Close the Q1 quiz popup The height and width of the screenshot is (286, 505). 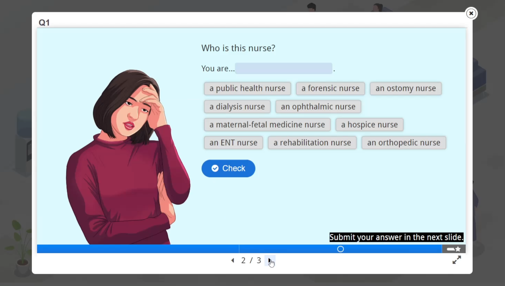471,14
